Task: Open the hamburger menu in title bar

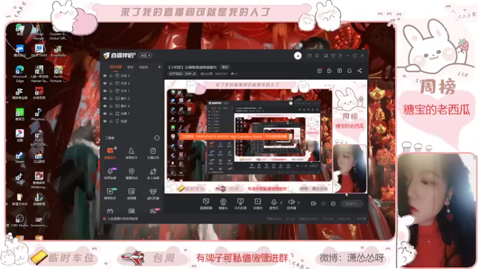Action: point(340,56)
